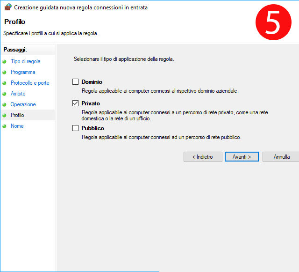Image resolution: width=299 pixels, height=272 pixels.
Task: Enable the Dominio checkbox
Action: tap(76, 81)
